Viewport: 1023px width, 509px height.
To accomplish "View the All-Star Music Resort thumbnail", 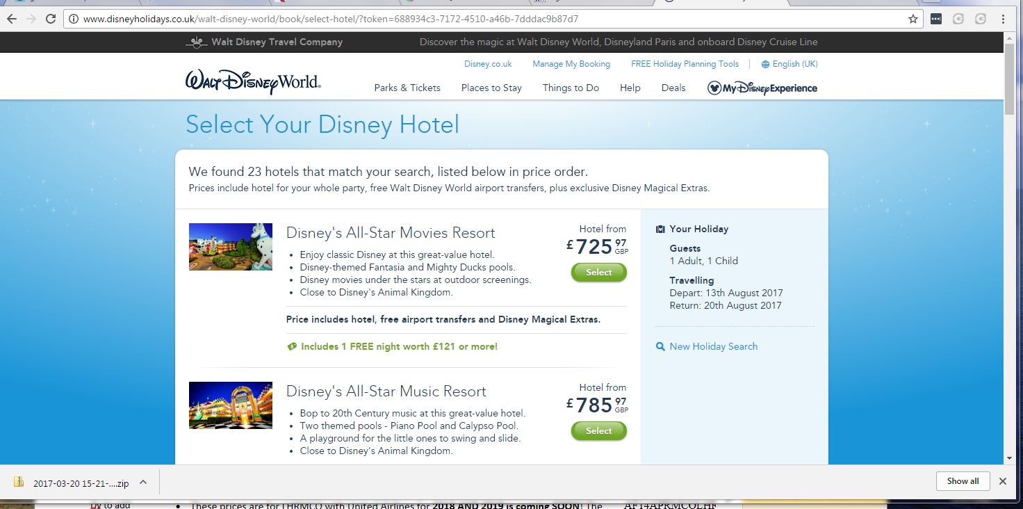I will click(231, 405).
